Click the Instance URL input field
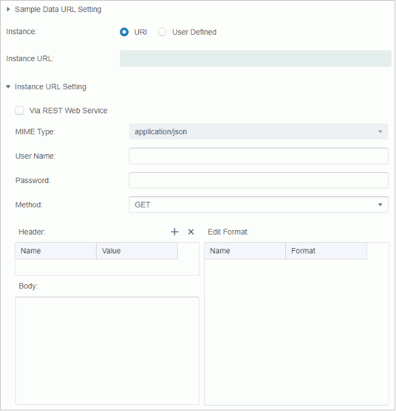This screenshot has width=396, height=411. [255, 58]
